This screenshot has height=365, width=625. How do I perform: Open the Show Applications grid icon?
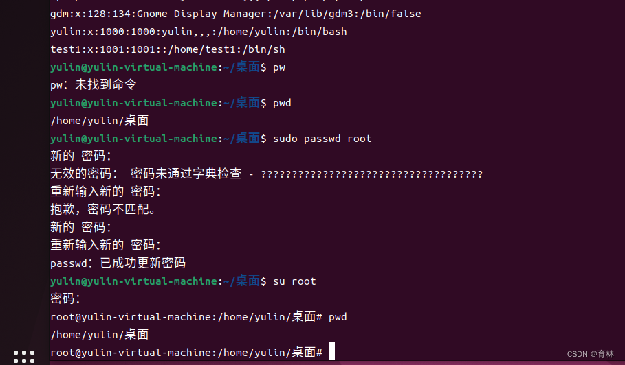pos(24,355)
